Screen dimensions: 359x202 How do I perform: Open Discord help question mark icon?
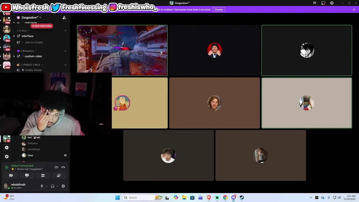click(x=332, y=3)
